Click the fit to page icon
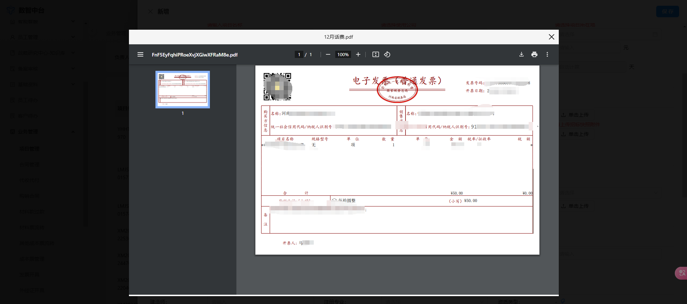This screenshot has width=687, height=304. click(x=376, y=54)
